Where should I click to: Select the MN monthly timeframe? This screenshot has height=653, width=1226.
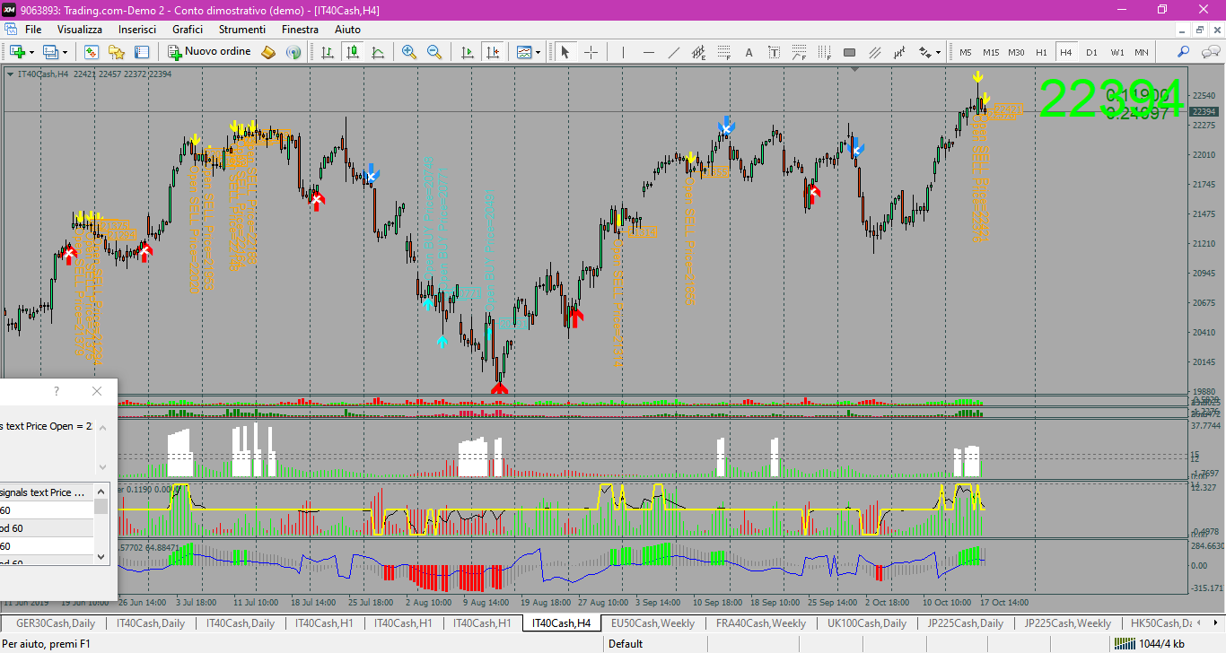tap(1142, 52)
